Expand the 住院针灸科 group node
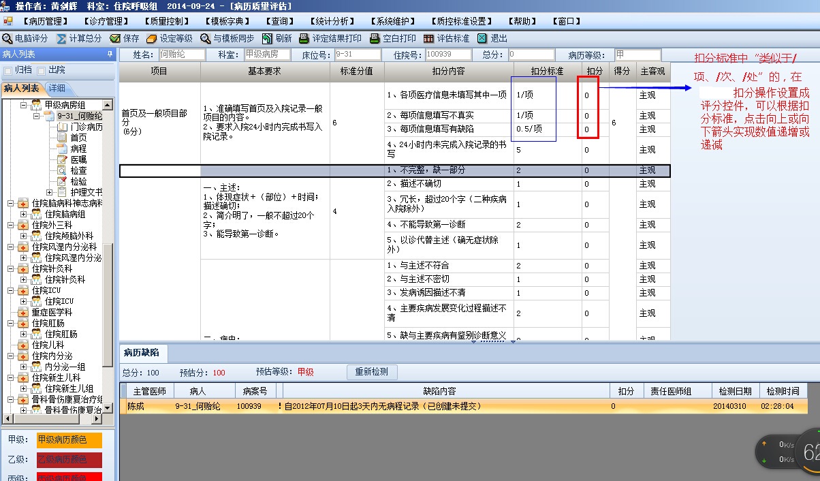This screenshot has width=820, height=481. pos(22,279)
